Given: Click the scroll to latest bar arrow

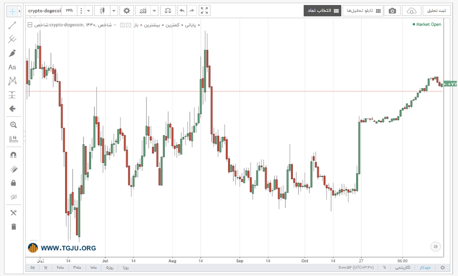Looking at the screenshot, I should click(435, 246).
